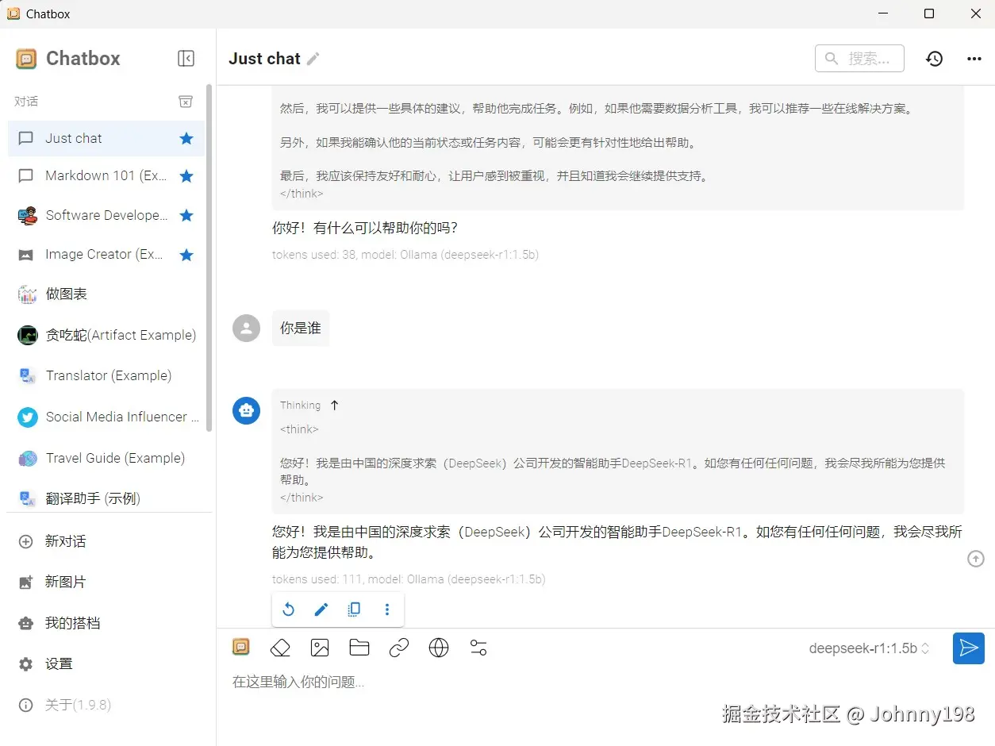This screenshot has width=995, height=746.
Task: Unstar the Just chat conversation
Action: pyautogui.click(x=186, y=138)
